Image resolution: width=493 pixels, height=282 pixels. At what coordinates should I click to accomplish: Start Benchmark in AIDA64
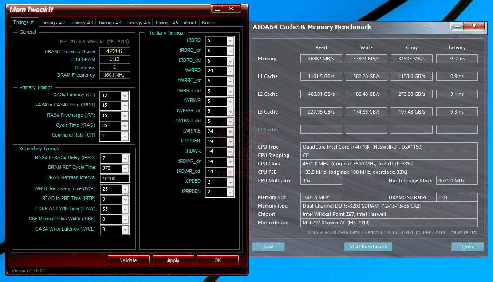coord(368,247)
